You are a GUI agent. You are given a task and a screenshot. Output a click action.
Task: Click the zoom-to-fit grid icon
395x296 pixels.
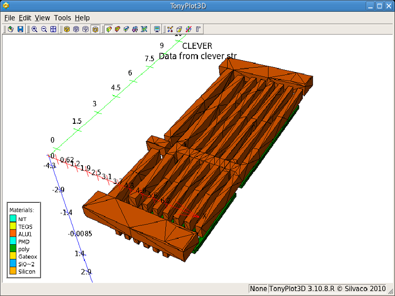point(53,29)
